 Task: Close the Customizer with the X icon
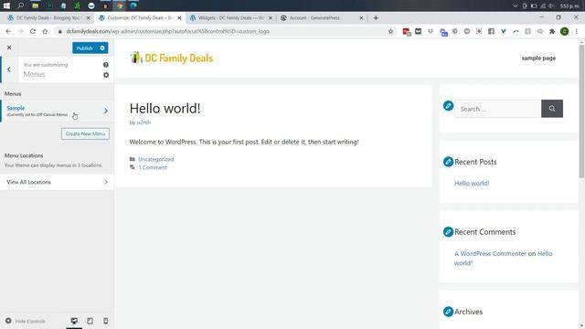[x=9, y=48]
